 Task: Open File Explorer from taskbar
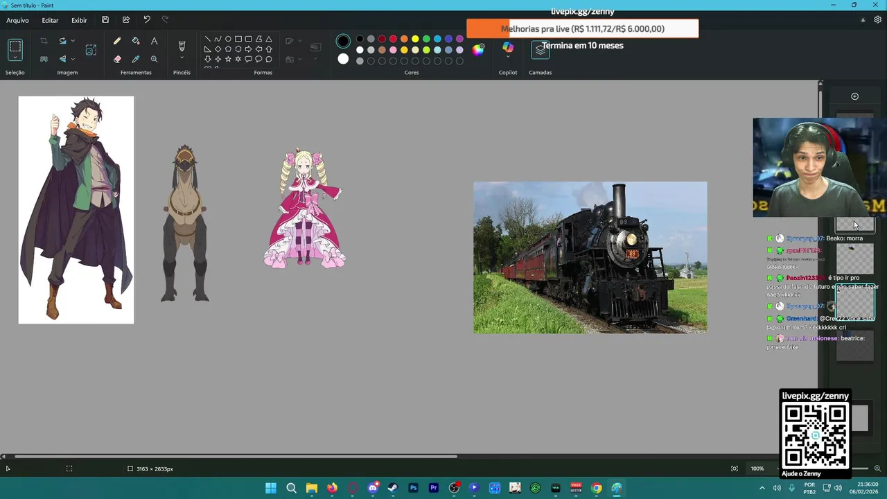pyautogui.click(x=312, y=488)
